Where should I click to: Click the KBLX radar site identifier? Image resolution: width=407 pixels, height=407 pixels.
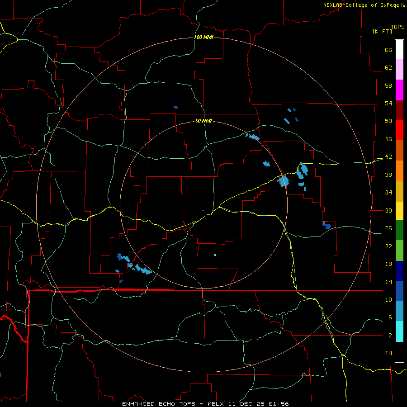coord(215,404)
